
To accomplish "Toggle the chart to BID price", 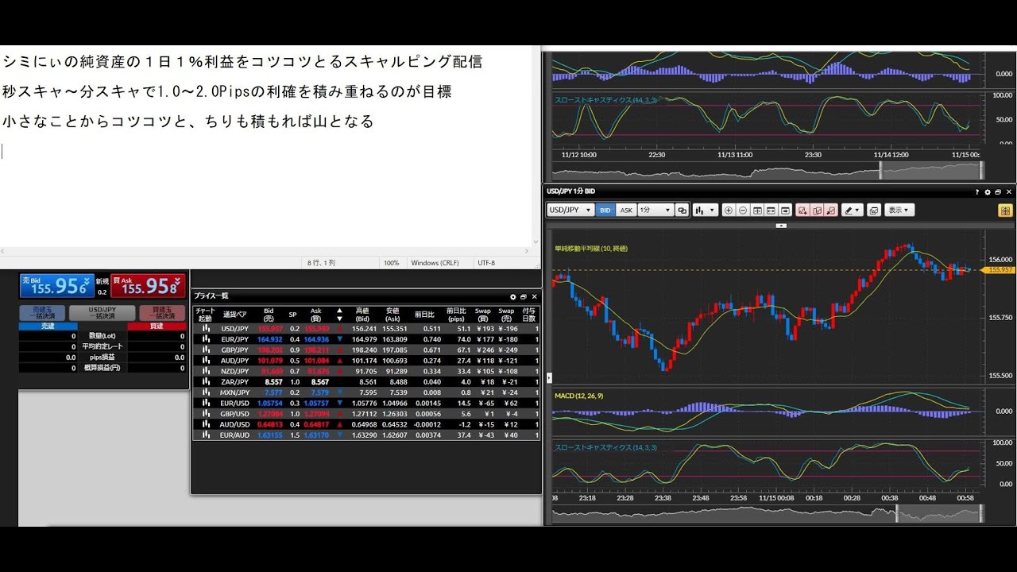I will [x=605, y=211].
